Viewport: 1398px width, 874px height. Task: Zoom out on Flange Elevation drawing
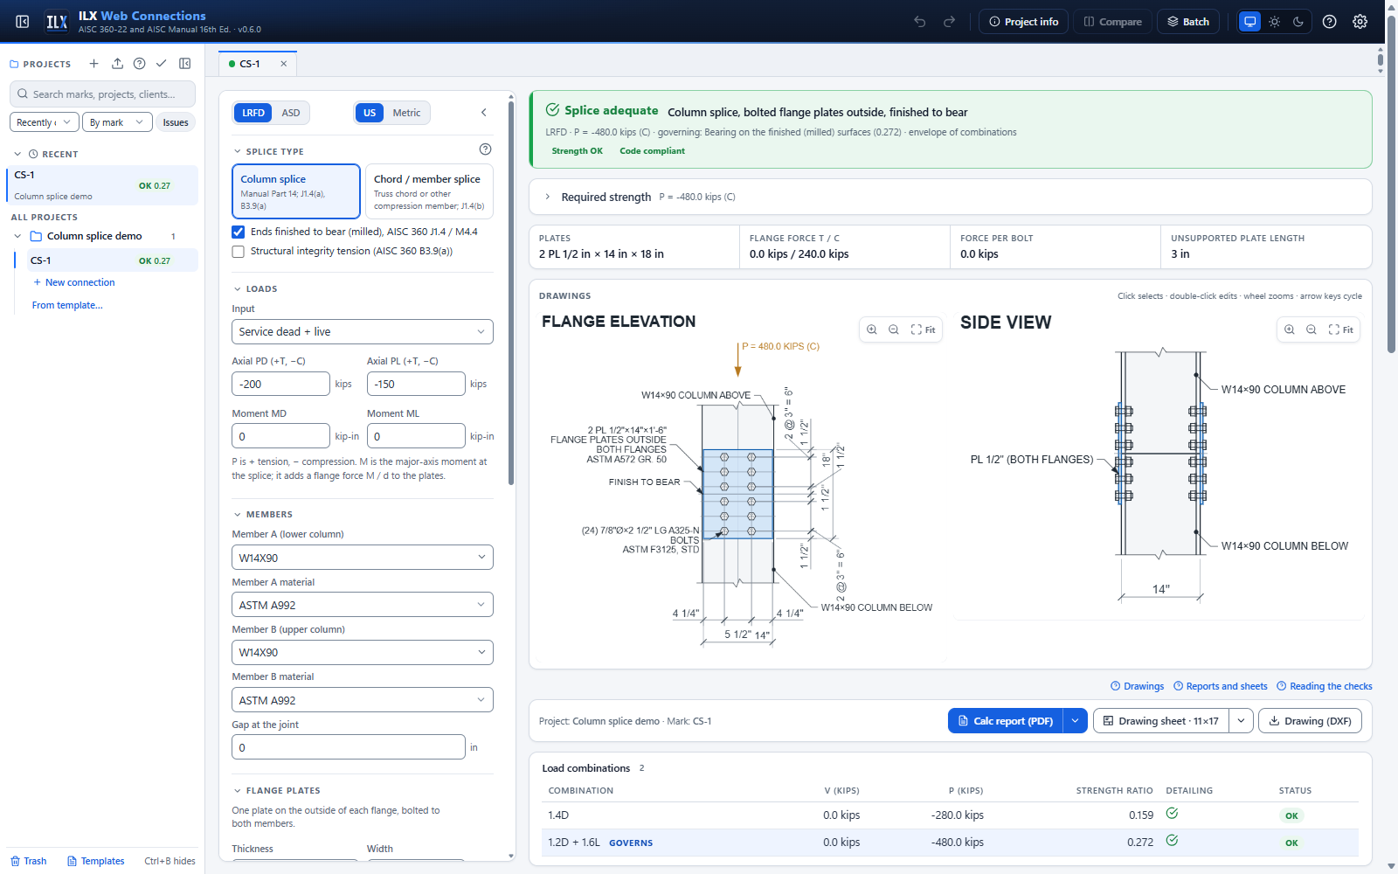click(894, 329)
